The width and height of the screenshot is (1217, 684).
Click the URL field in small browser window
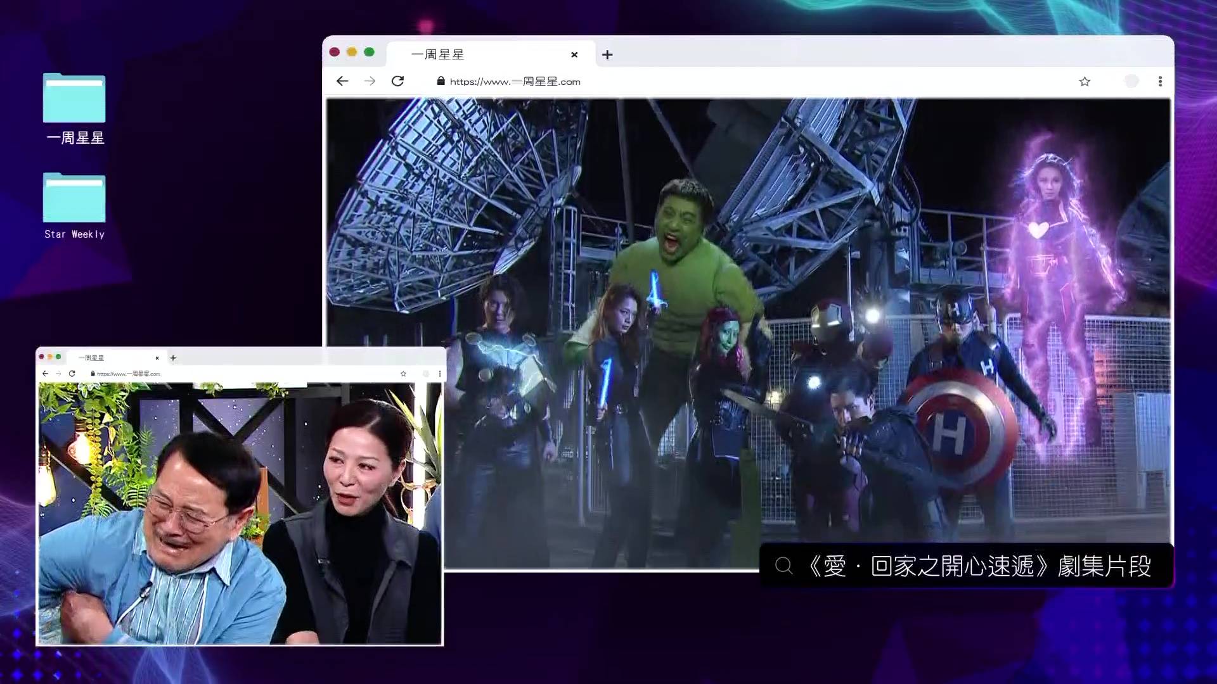point(129,374)
